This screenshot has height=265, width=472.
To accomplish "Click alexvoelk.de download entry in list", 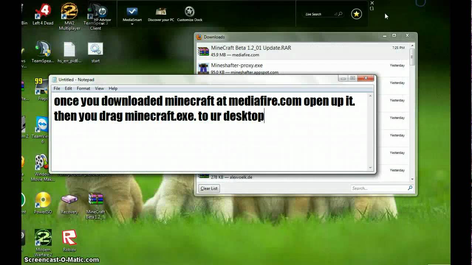I will pyautogui.click(x=303, y=177).
